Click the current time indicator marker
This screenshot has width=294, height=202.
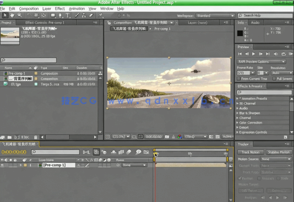click(155, 154)
